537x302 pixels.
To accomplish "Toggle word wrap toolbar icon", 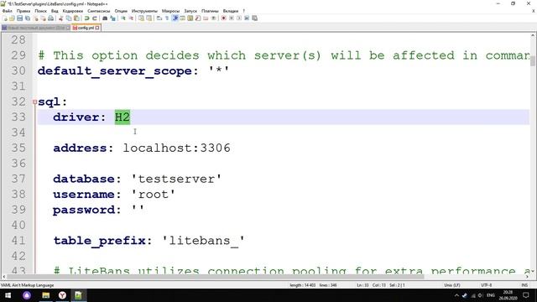I will (159, 18).
